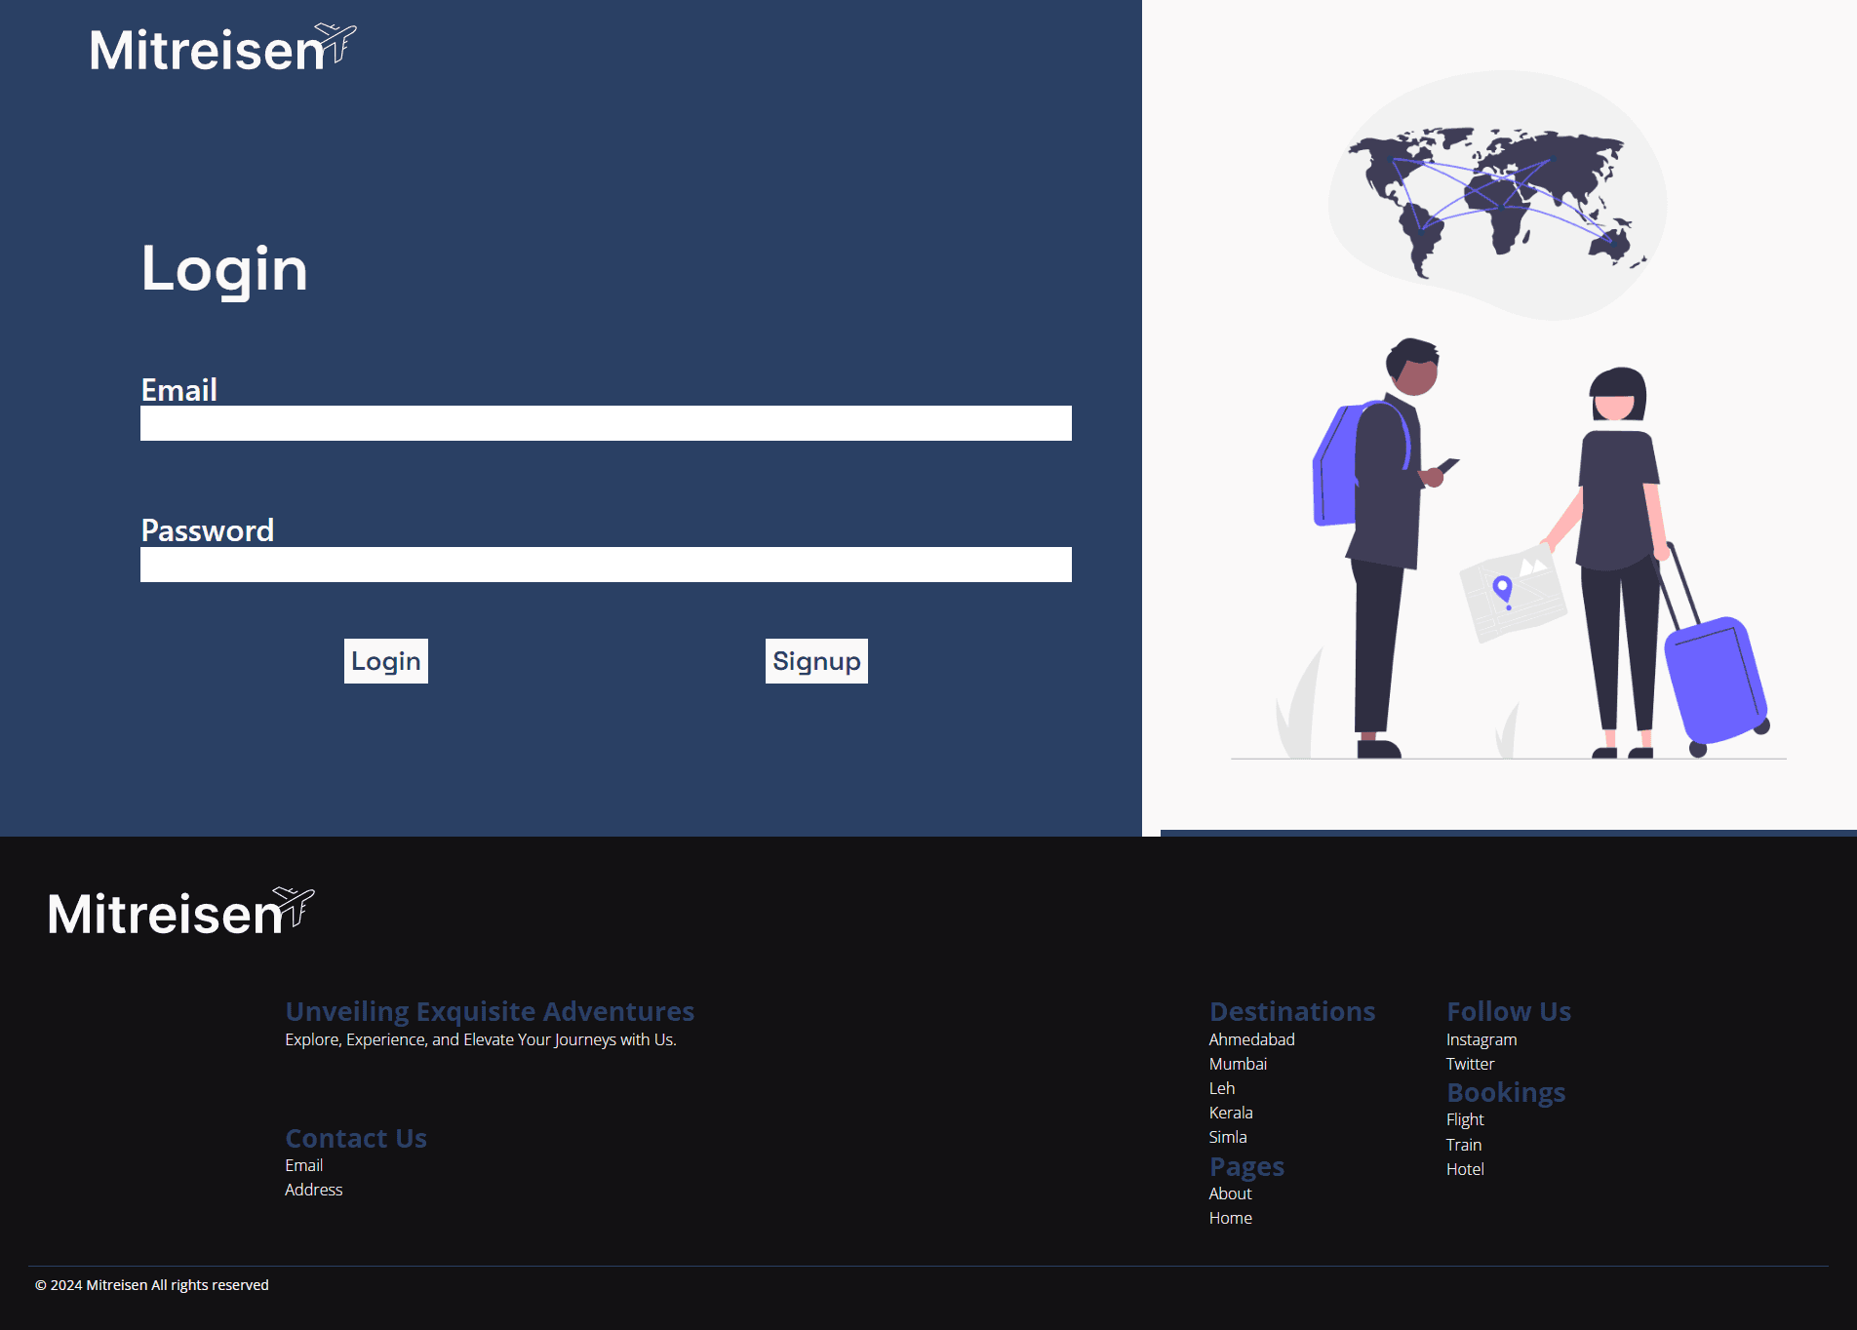Visit the About page link

pyautogui.click(x=1230, y=1193)
